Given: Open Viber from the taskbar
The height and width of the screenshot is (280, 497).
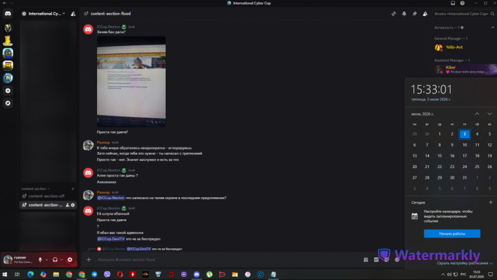Looking at the screenshot, I should tap(107, 274).
